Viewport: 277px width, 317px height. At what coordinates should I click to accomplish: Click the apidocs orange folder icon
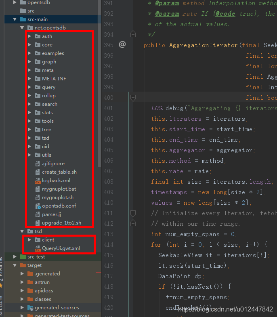tap(30, 291)
